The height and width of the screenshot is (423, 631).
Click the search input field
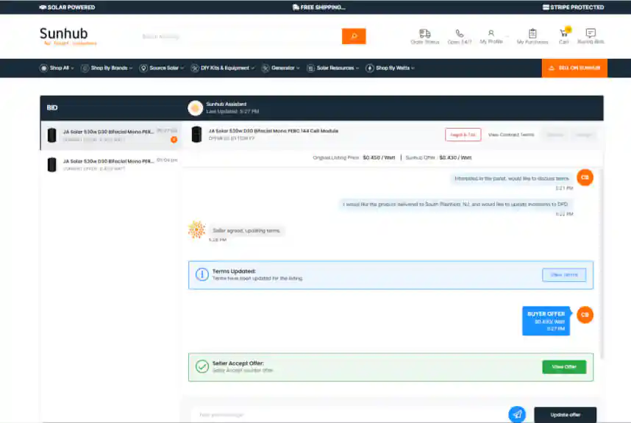coord(240,36)
